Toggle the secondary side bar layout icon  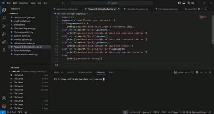coord(188,3)
